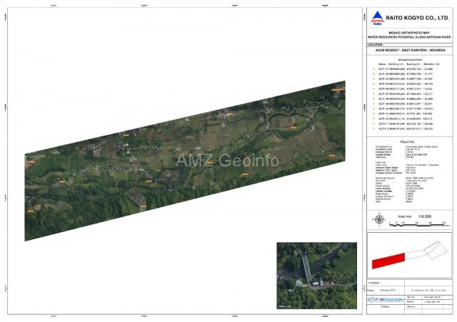Select the MOSAIC ORTHOPHOTO MAP heading
This screenshot has width=457, height=322.
[x=408, y=29]
